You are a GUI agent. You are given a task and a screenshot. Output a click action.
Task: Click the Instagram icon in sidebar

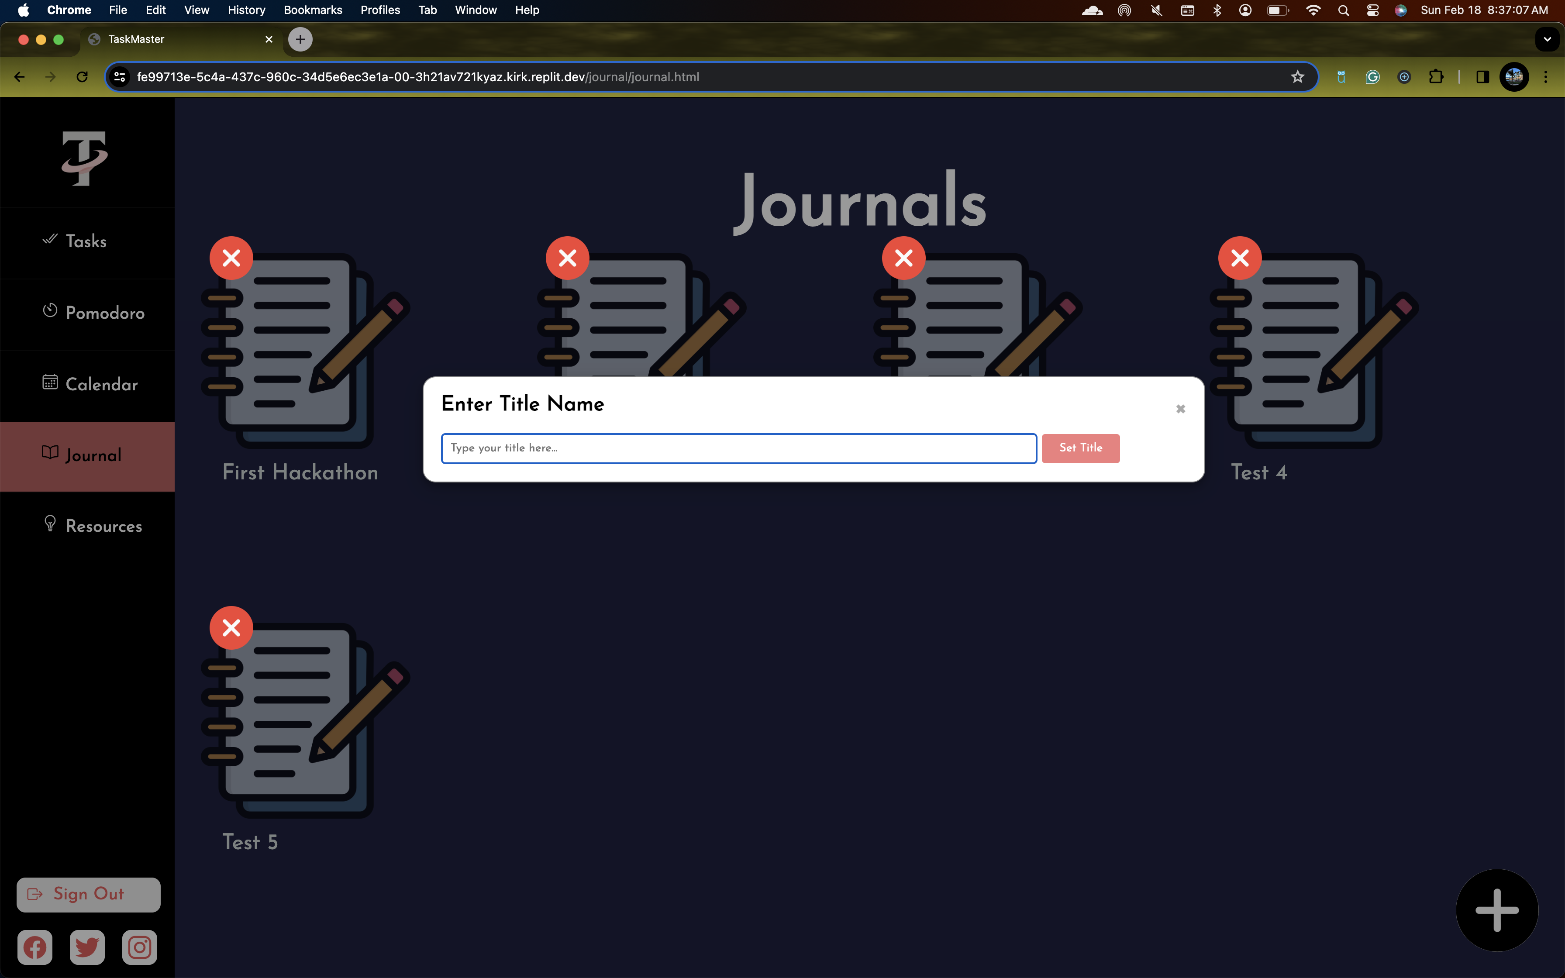[x=140, y=947]
